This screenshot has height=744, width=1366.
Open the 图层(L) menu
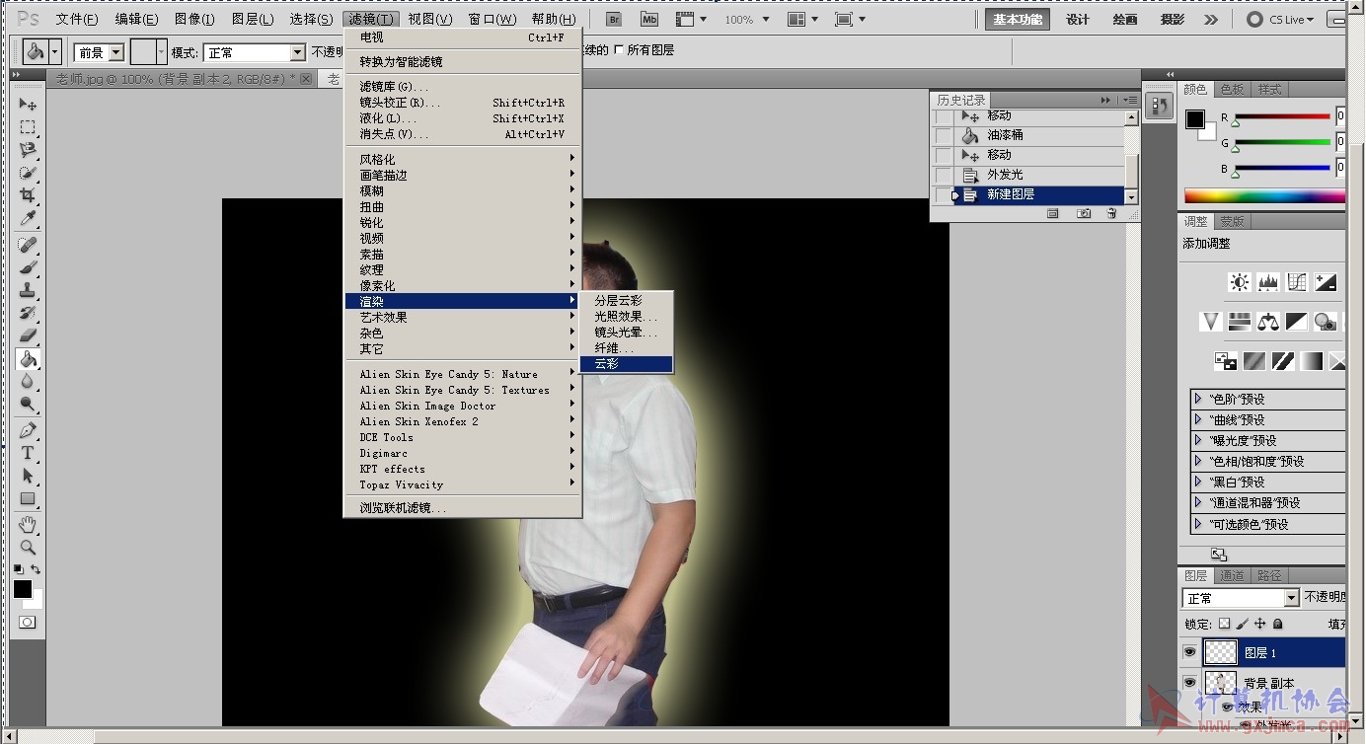tap(253, 19)
